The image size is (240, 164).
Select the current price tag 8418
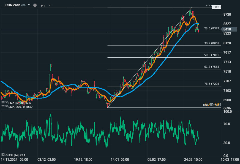pyautogui.click(x=229, y=29)
